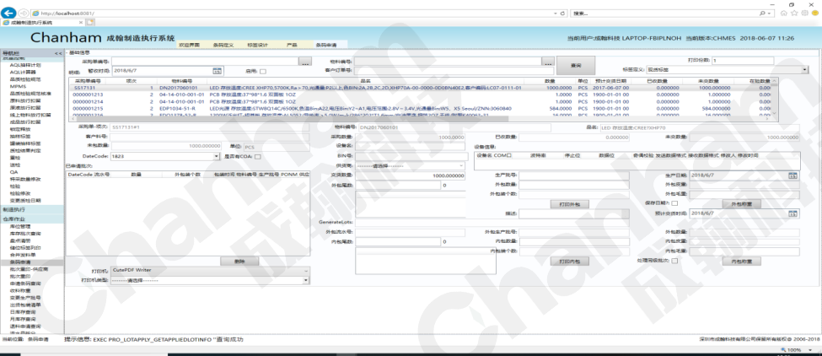This screenshot has height=356, width=822.
Task: Switch to the 标签设计 tab
Action: (x=257, y=44)
